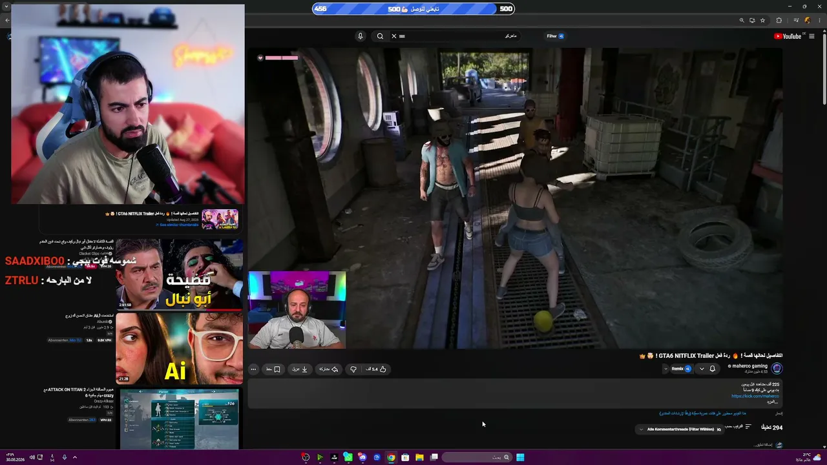
Task: Click the YouTube logo
Action: [x=788, y=36]
